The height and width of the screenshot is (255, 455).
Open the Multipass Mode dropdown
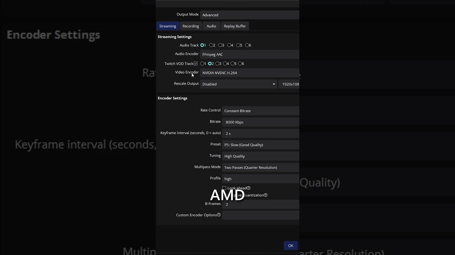pos(261,168)
